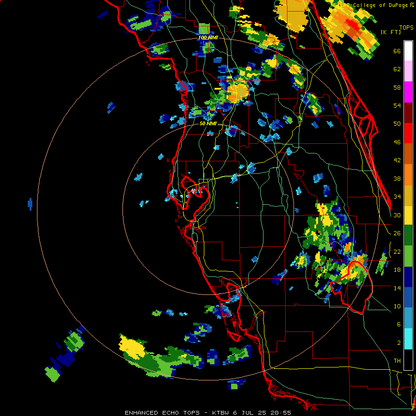Viewport: 416px width, 416px height.
Task: Click the "58" scale label
Action: 397,87
